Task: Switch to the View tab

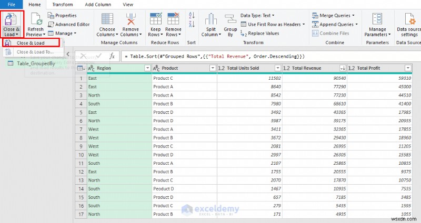Action: [x=128, y=5]
